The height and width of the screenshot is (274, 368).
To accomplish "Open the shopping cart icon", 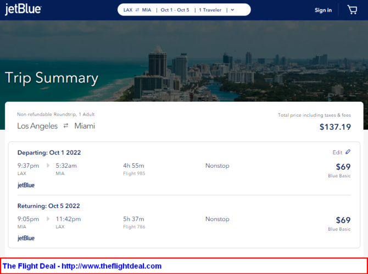I will 352,10.
